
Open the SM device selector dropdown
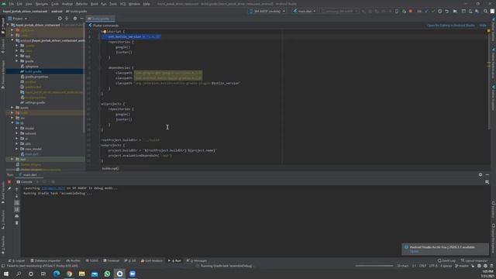tap(267, 11)
